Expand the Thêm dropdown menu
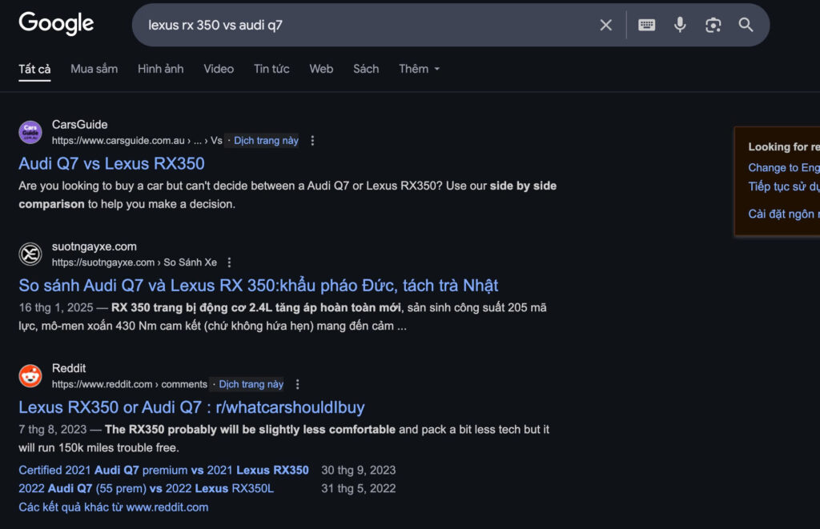The height and width of the screenshot is (529, 820). tap(420, 69)
